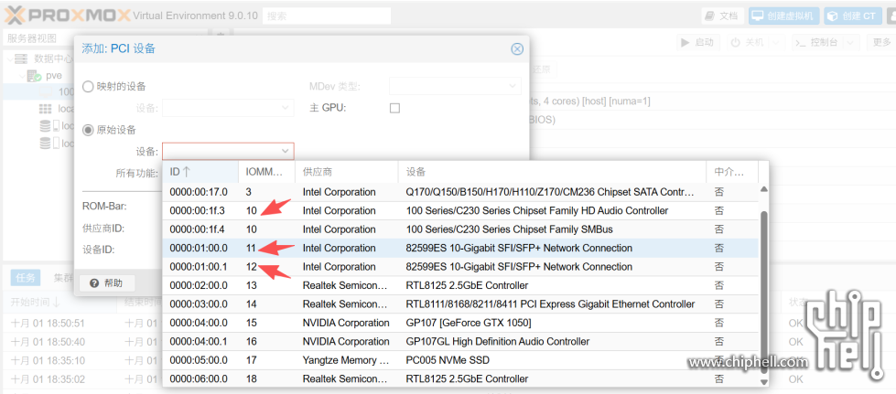Select the 原始设备 radio button

[x=89, y=130]
